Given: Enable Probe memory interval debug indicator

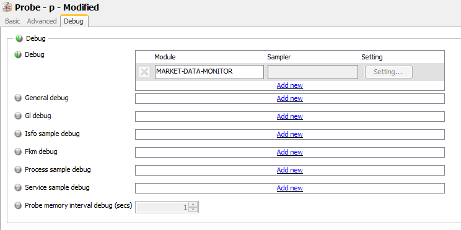Looking at the screenshot, I should pyautogui.click(x=18, y=205).
